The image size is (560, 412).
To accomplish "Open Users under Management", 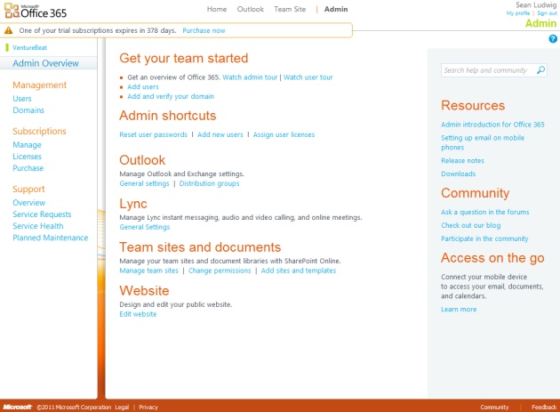I will click(22, 99).
